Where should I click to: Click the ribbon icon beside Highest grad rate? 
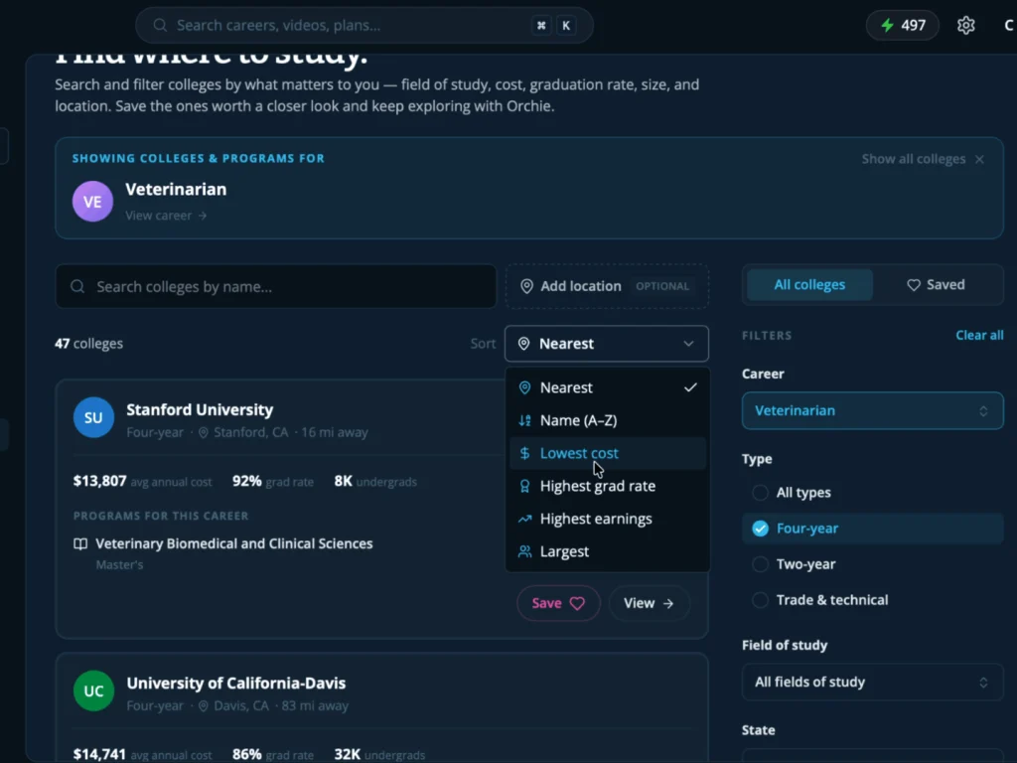524,486
